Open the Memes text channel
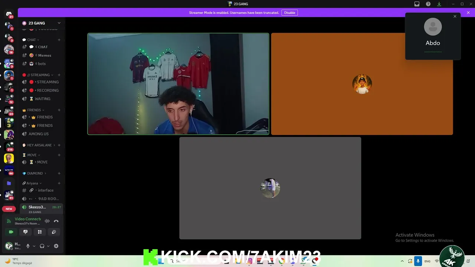The width and height of the screenshot is (475, 267). click(x=41, y=55)
